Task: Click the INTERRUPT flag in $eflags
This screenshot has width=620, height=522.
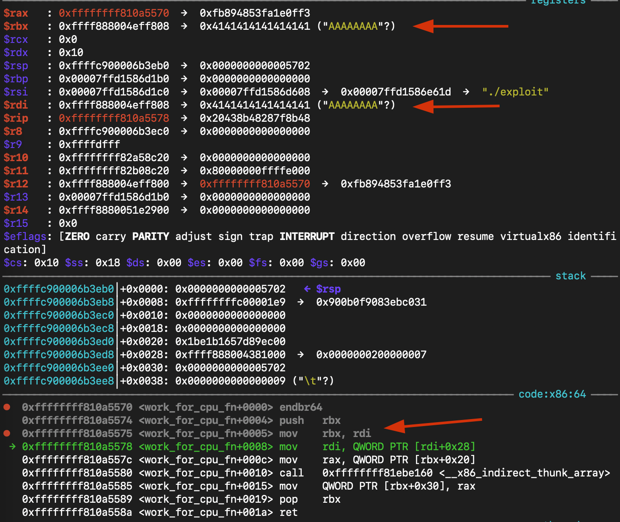Action: [307, 236]
